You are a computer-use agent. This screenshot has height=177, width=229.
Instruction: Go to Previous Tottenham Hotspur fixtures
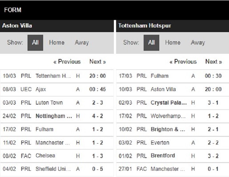(183, 62)
